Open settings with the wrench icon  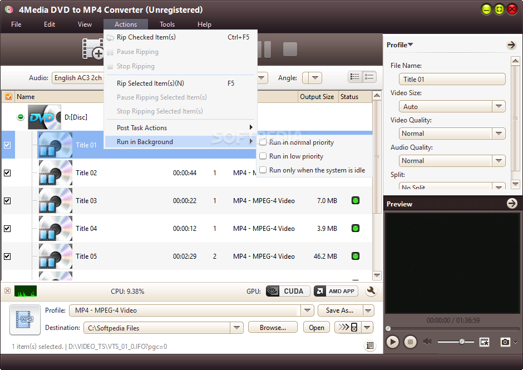pos(371,291)
